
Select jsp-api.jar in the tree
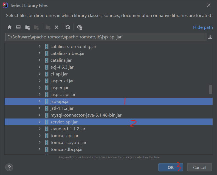tap(109, 101)
